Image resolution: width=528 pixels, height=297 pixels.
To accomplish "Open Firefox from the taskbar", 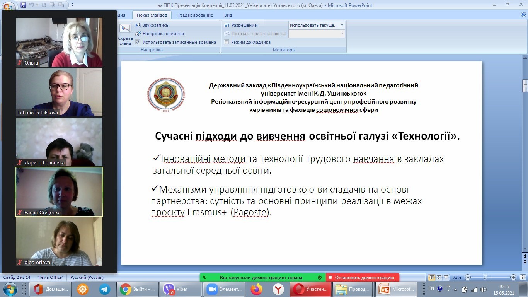I will pyautogui.click(x=256, y=289).
